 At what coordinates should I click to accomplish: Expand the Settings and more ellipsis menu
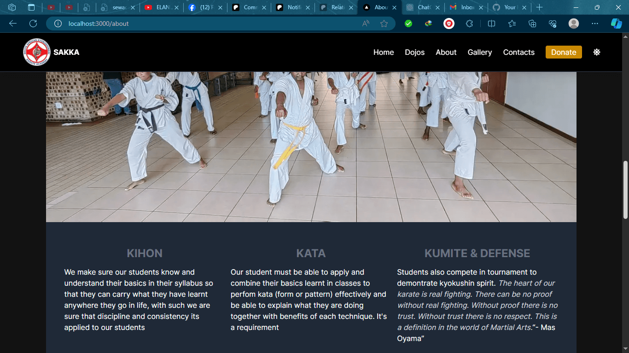(595, 24)
